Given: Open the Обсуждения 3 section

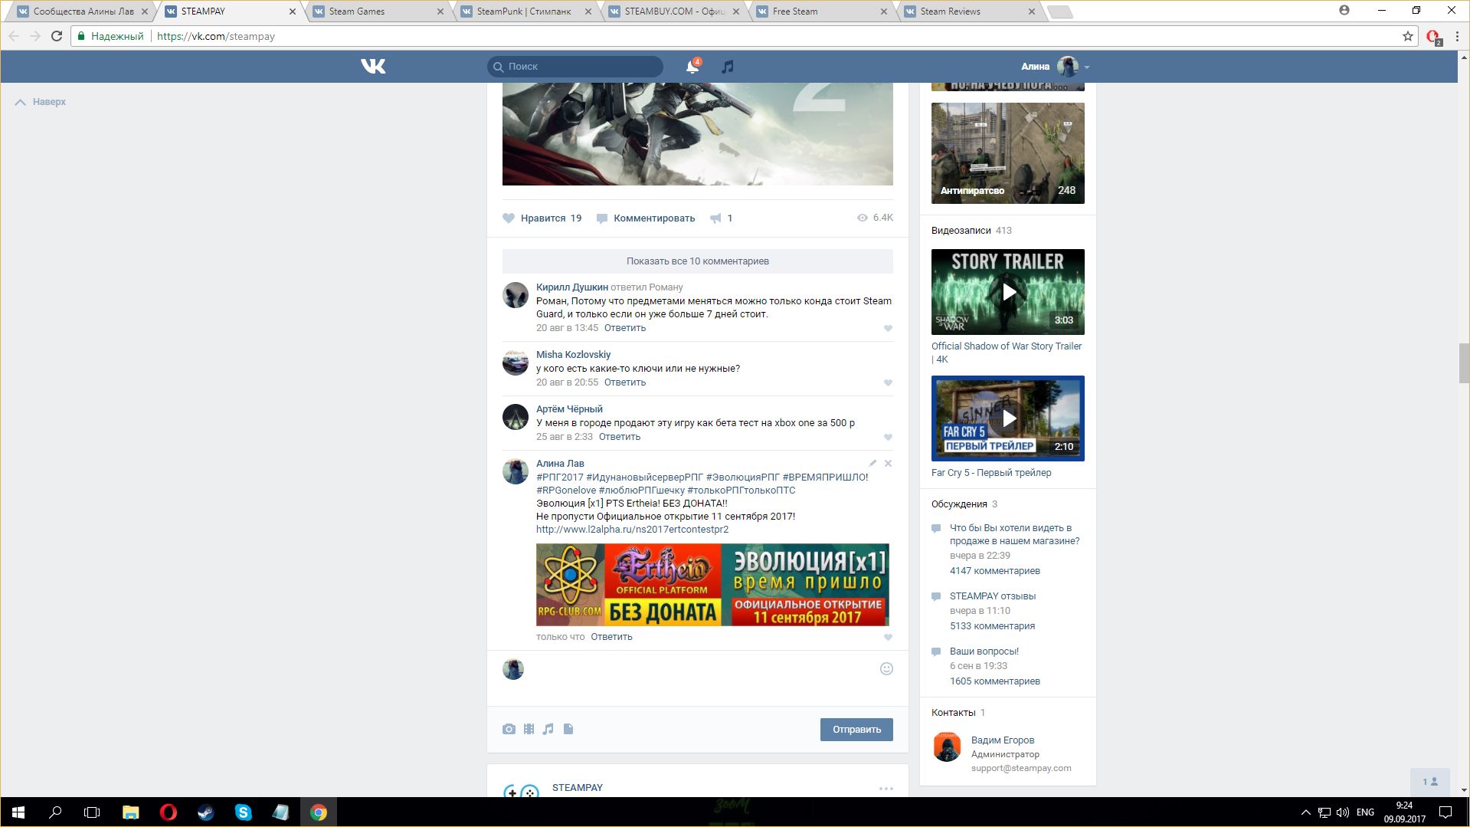Looking at the screenshot, I should click(964, 504).
